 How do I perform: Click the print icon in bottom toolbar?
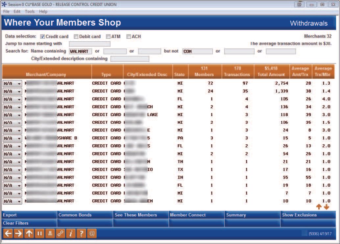[x=50, y=234]
